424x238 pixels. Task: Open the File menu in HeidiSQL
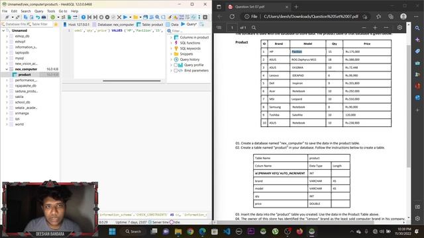(5, 11)
